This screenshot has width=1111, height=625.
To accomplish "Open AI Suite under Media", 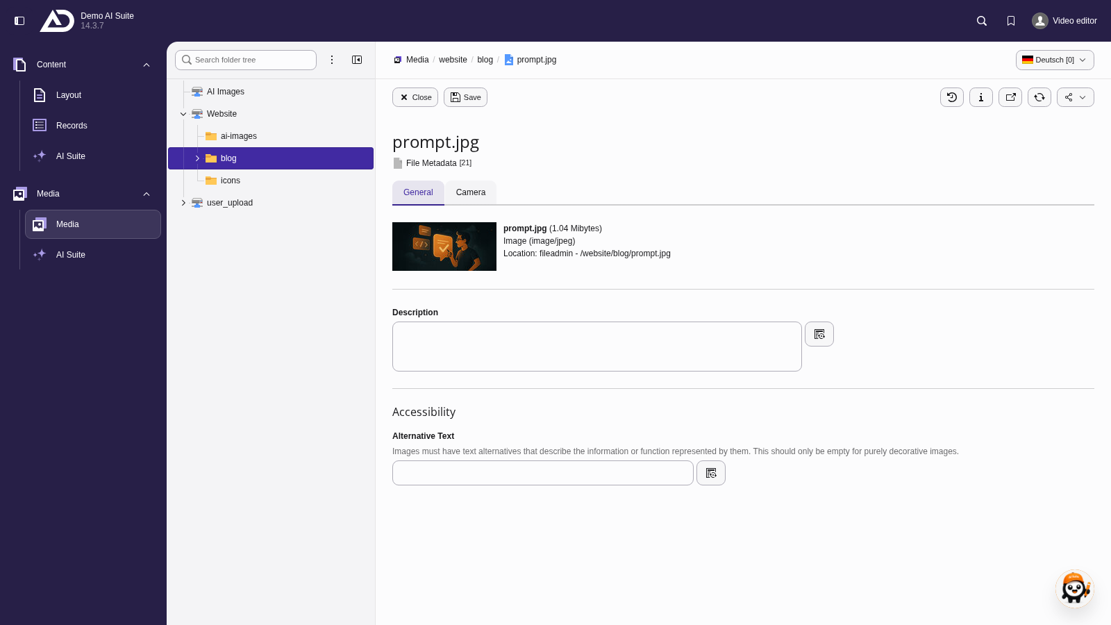I will point(93,255).
